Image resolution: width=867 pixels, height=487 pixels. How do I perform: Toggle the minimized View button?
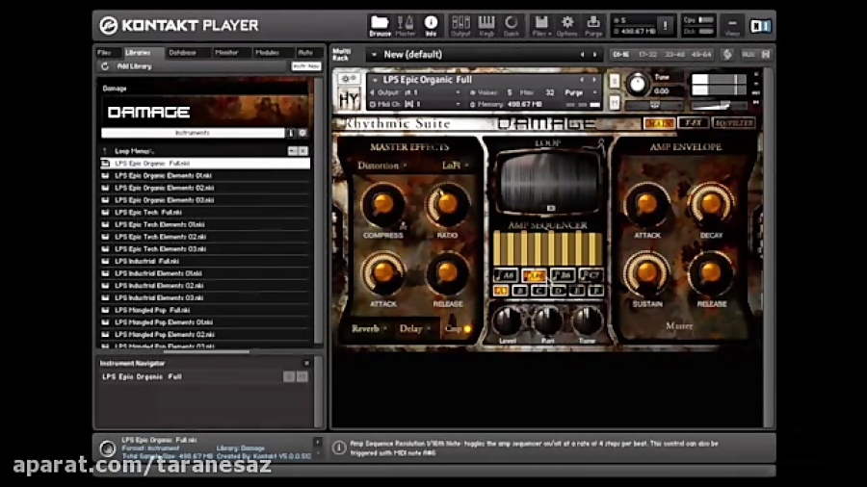pos(732,25)
